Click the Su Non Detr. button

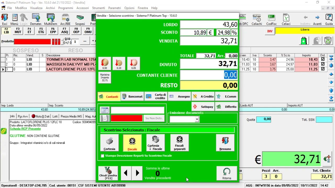(x=154, y=118)
